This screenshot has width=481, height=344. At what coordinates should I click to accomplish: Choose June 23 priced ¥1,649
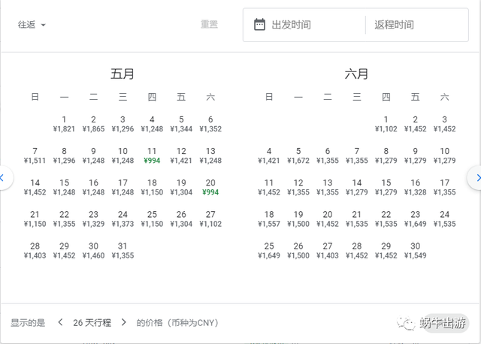[x=416, y=219]
